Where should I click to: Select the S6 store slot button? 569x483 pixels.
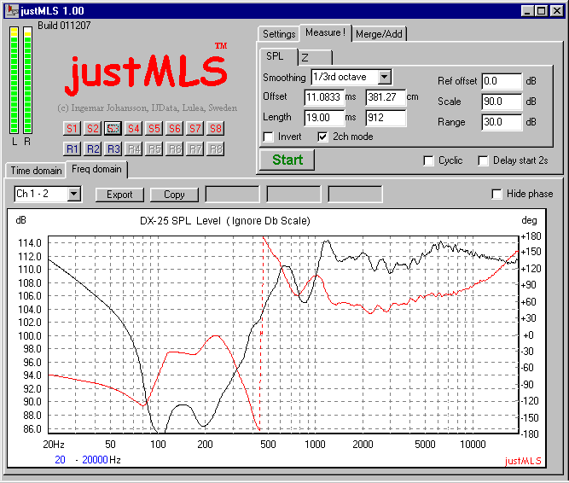[175, 129]
